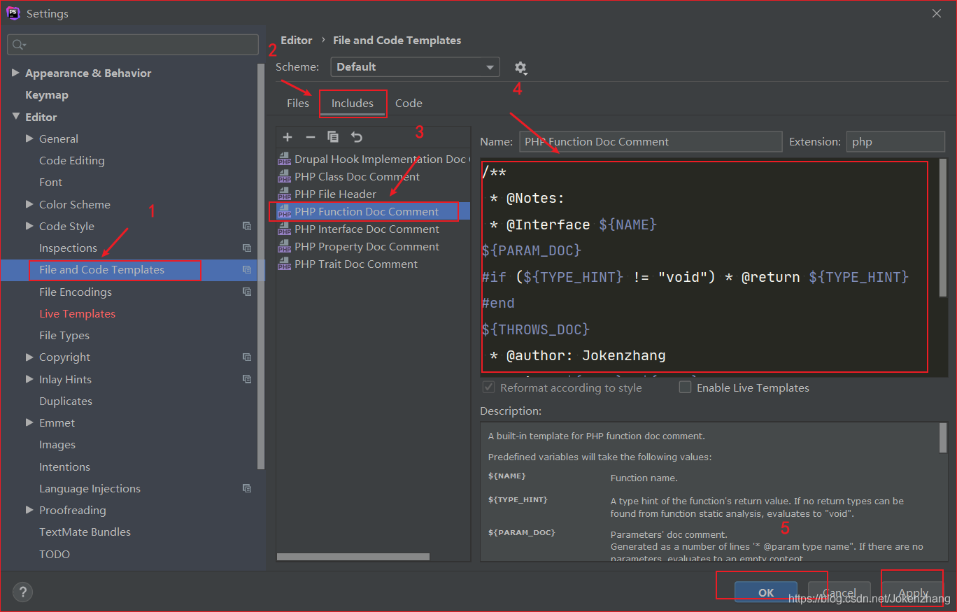Switch to the Files tab
The height and width of the screenshot is (612, 957).
tap(298, 103)
